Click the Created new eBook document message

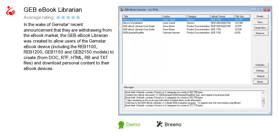coord(177,95)
